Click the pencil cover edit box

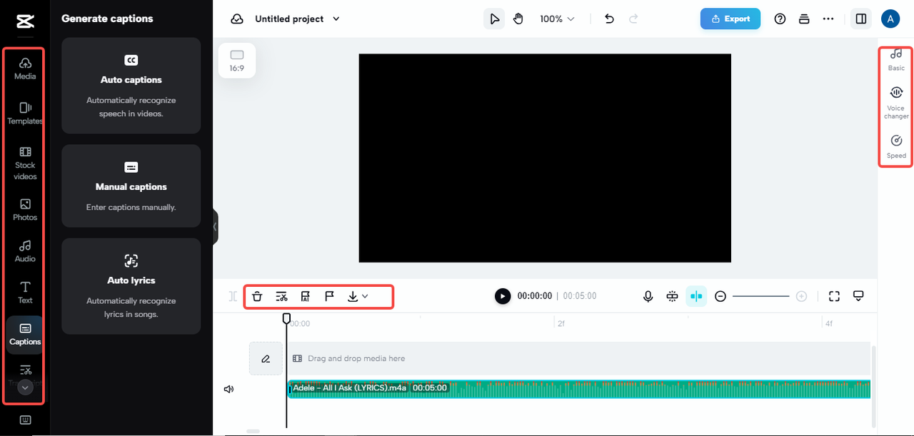(x=266, y=358)
